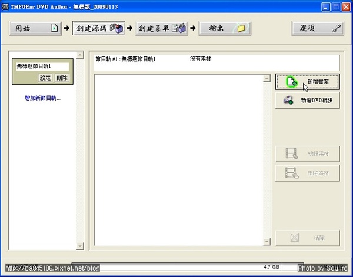The image size is (353, 277).
Task: Click the 4.7 GB disc capacity label
Action: 271,267
